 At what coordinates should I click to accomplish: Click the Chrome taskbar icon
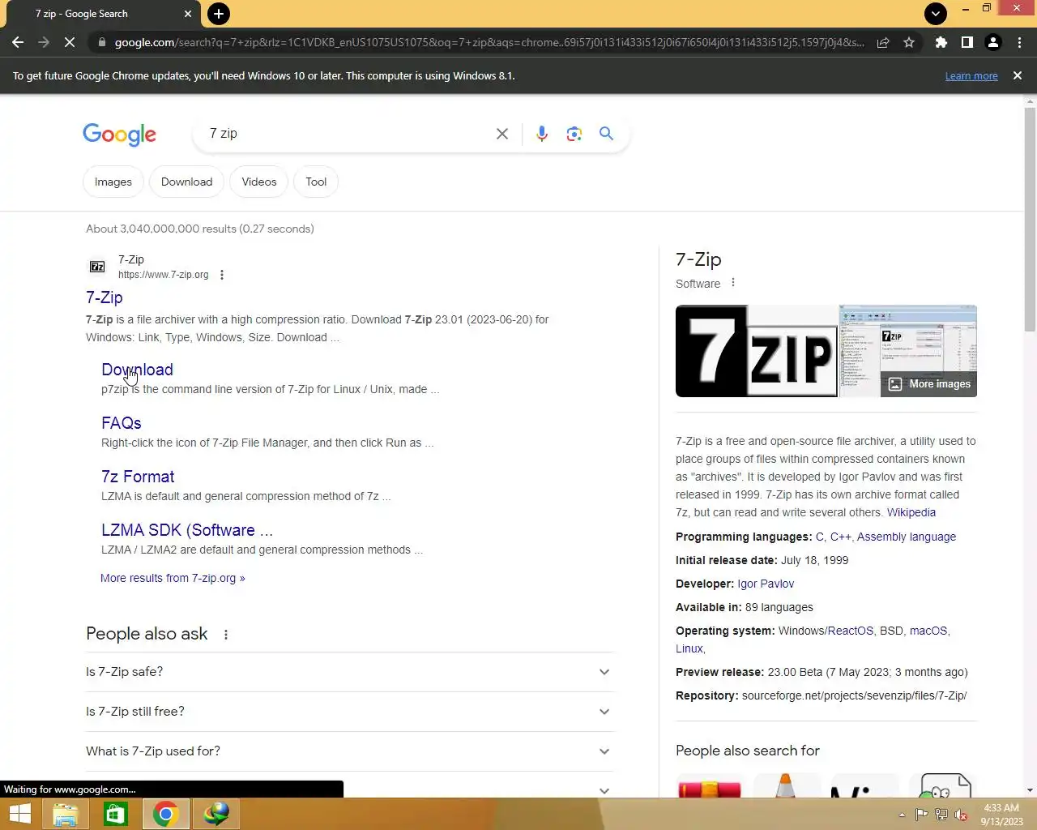click(x=166, y=814)
